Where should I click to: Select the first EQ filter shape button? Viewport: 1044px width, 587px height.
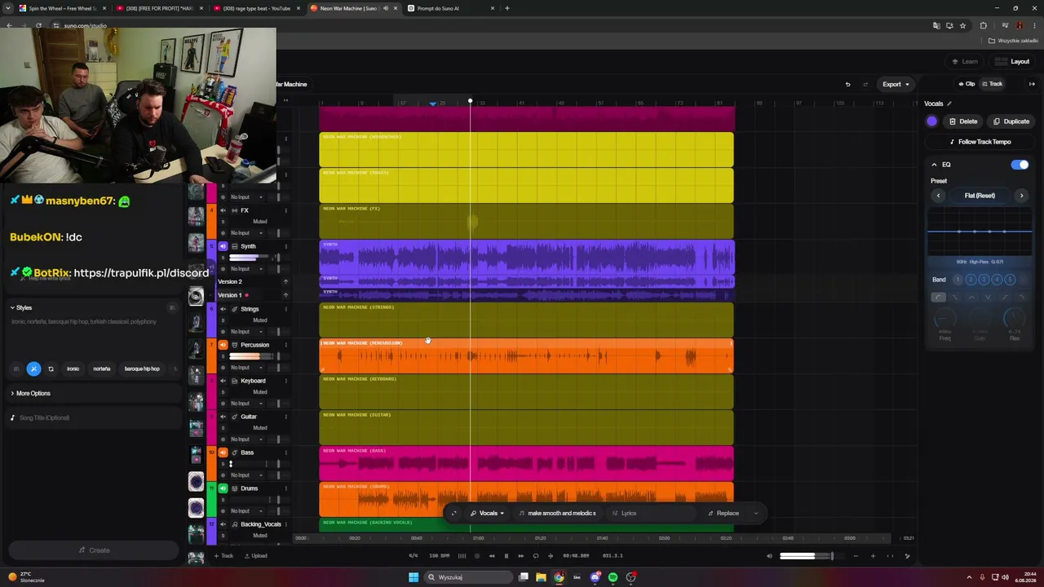click(939, 298)
